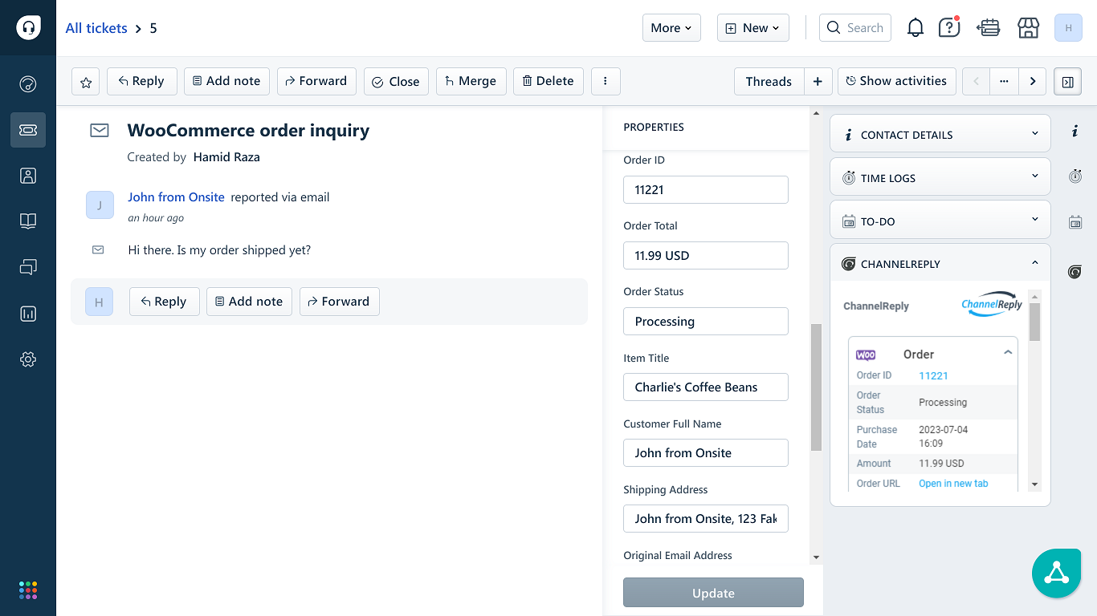Expand the Contact Details section

click(940, 134)
